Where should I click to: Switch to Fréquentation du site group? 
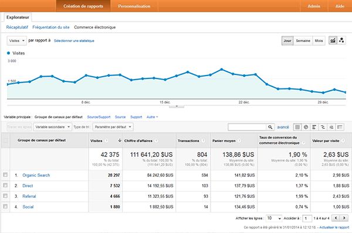click(51, 28)
